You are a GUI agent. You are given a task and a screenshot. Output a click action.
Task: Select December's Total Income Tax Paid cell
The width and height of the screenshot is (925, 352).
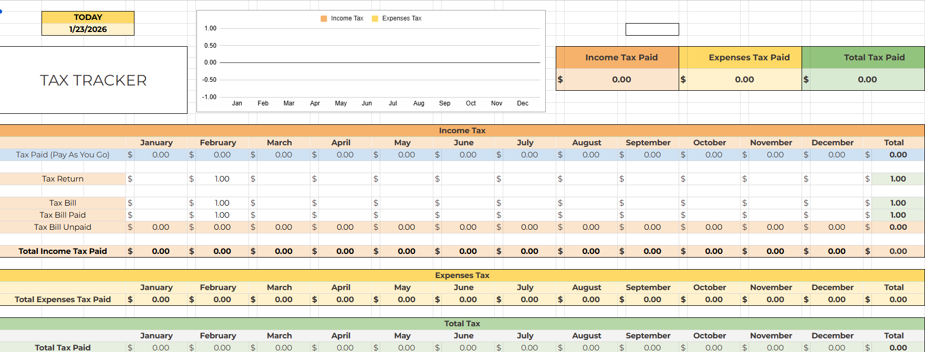pyautogui.click(x=836, y=251)
